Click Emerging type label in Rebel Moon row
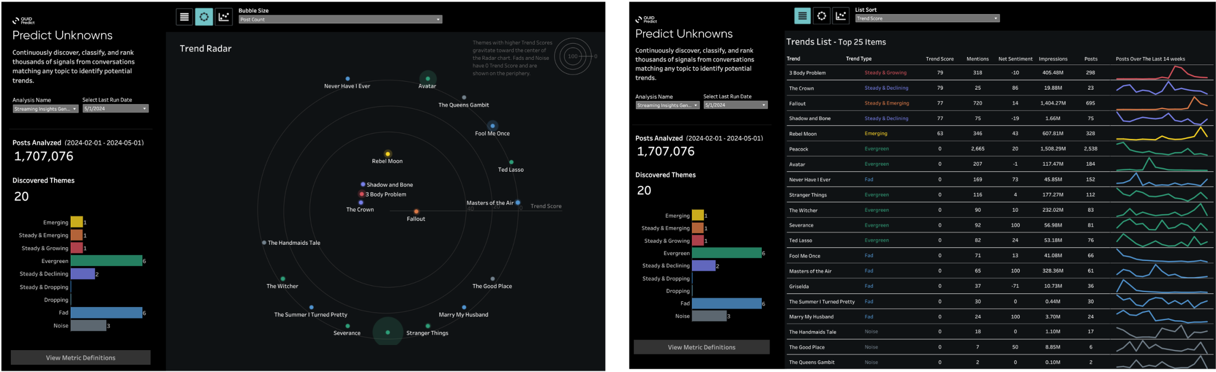 [875, 133]
